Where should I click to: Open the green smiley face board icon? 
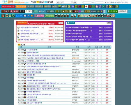pos(69,6)
